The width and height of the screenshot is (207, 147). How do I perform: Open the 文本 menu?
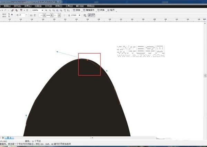[x=48, y=6]
